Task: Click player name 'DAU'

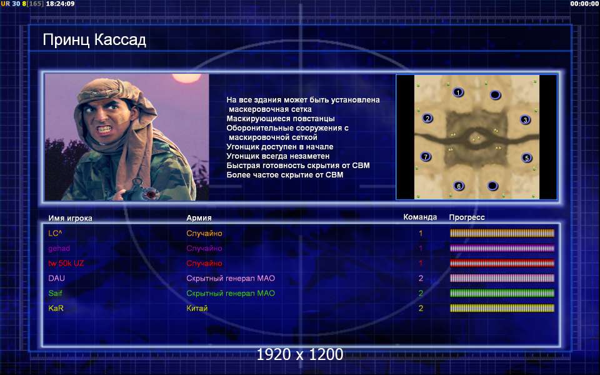Action: 57,278
